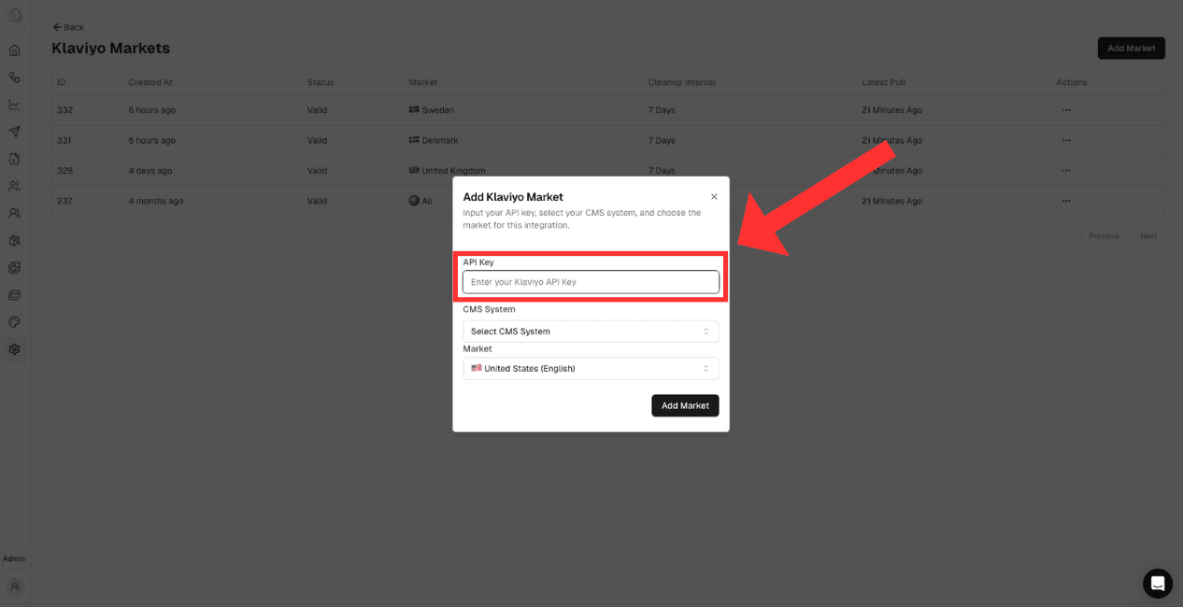Image resolution: width=1183 pixels, height=607 pixels.
Task: Open actions menu for market ID 237
Action: coord(1066,201)
